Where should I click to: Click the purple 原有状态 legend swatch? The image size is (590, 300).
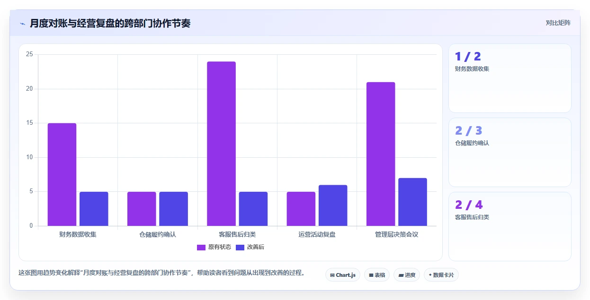click(x=201, y=248)
